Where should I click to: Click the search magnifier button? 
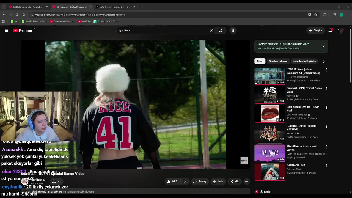(x=221, y=31)
